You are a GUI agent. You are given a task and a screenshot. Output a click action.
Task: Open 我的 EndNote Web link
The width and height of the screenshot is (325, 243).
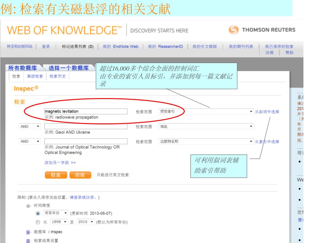121,47
